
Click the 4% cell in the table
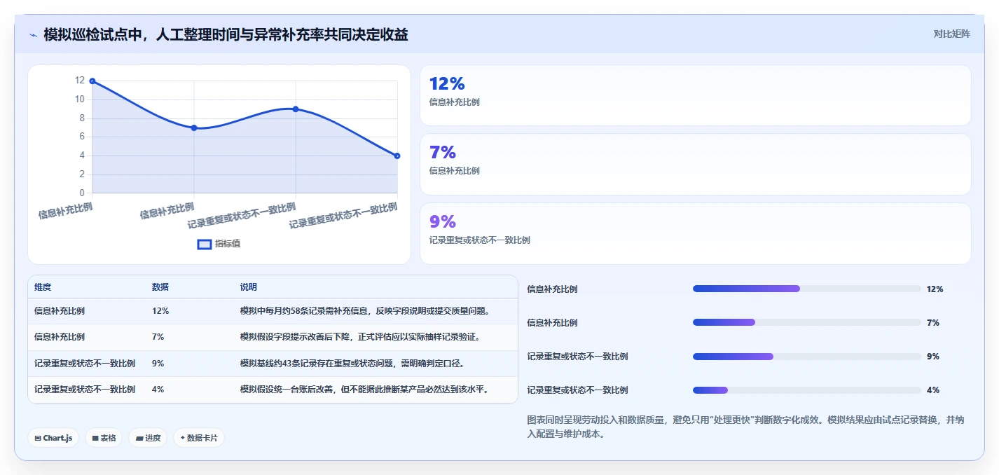(x=158, y=390)
